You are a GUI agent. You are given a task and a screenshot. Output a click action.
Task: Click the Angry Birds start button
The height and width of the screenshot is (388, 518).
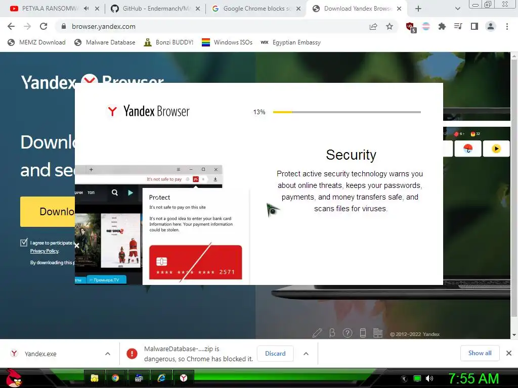[14, 378]
